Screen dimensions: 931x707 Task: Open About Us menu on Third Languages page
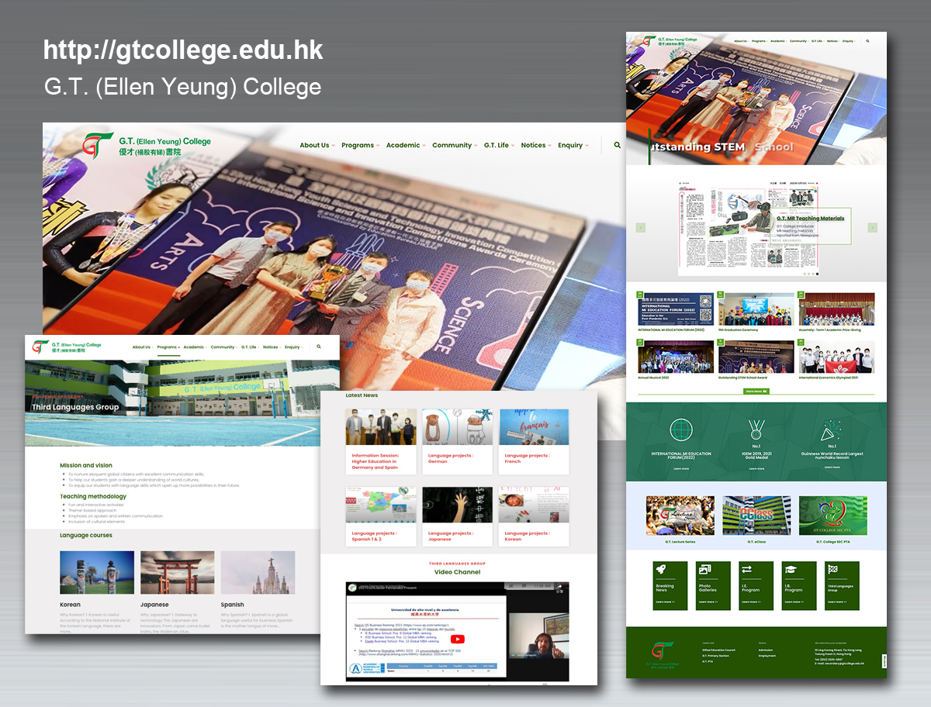click(143, 347)
